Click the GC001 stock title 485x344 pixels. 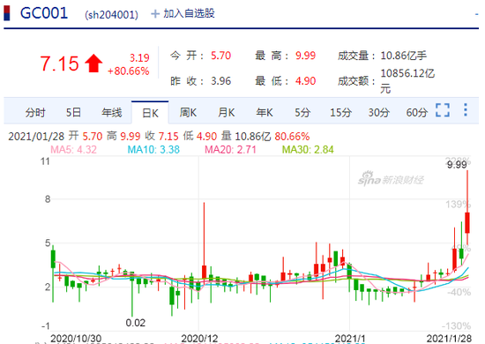44,13
